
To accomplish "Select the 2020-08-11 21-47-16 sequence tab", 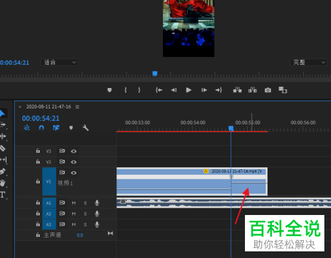I will click(x=48, y=107).
